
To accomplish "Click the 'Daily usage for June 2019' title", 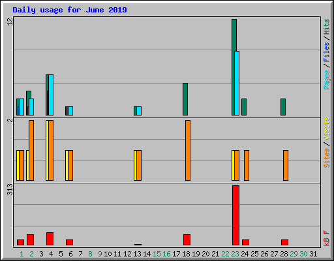I will tap(70, 10).
